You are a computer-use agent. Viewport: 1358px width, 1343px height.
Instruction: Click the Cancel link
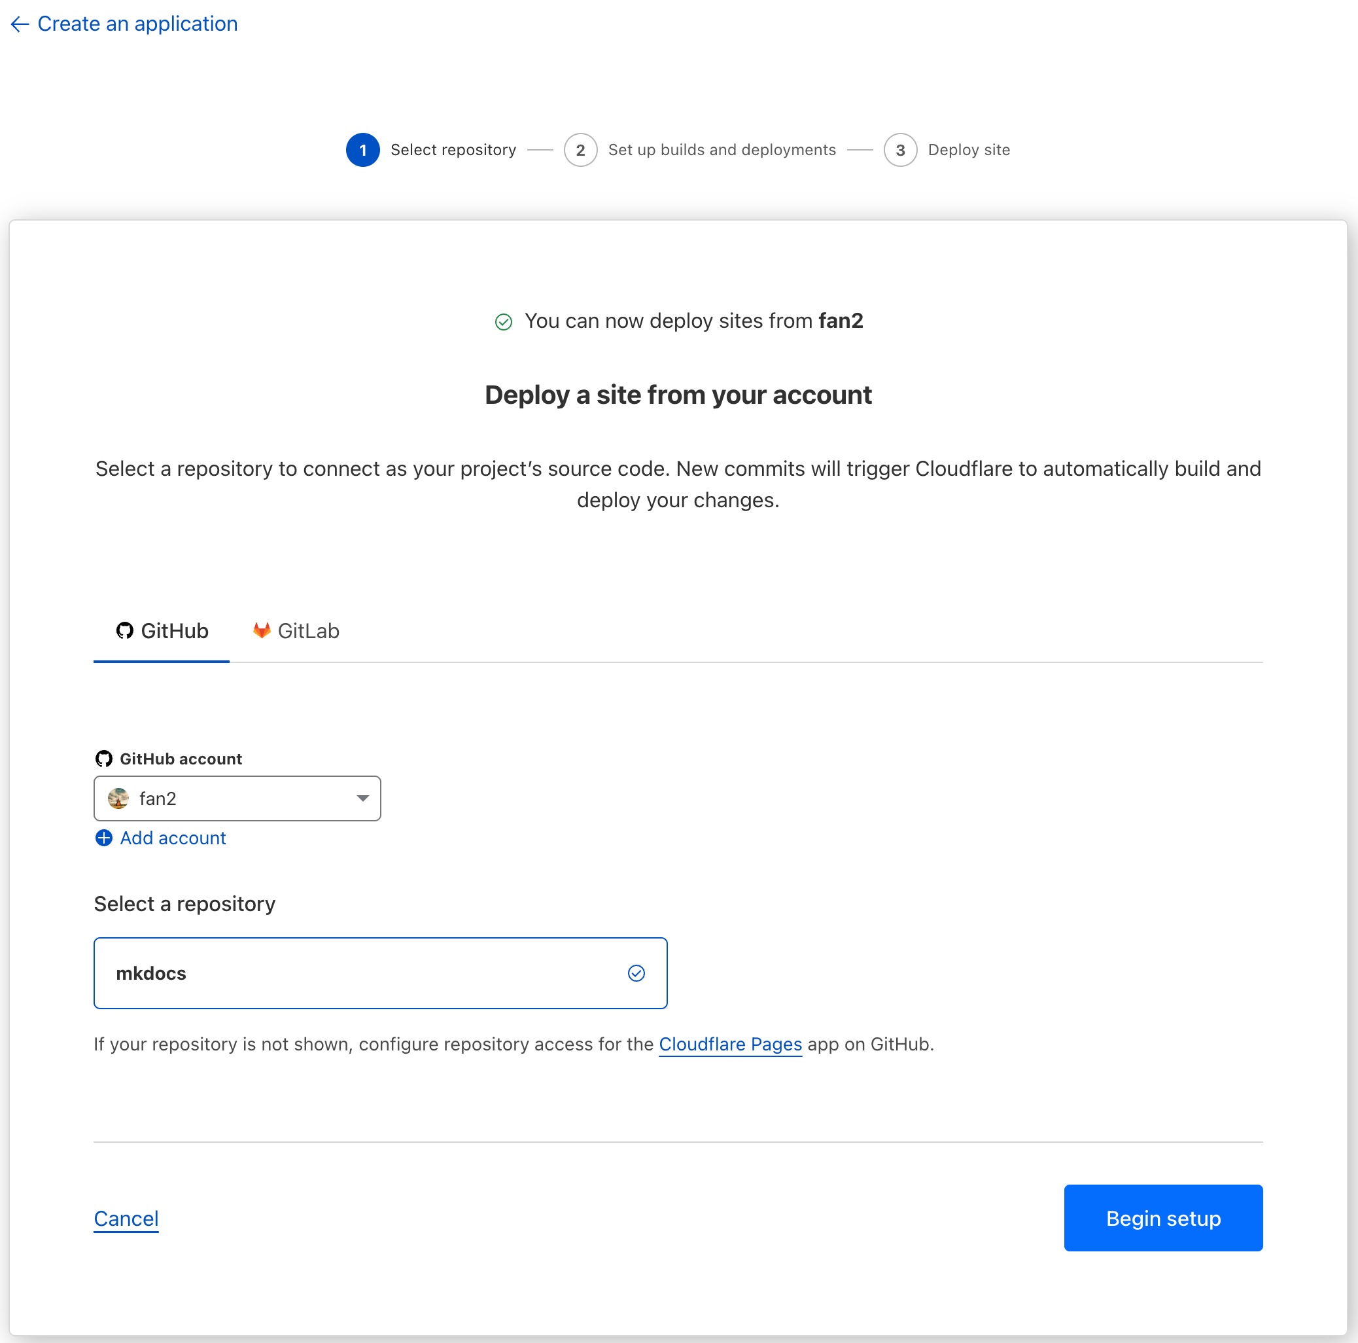coord(126,1219)
